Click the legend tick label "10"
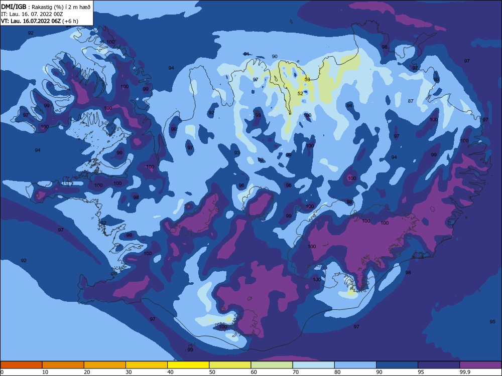502x376 pixels. tap(45, 372)
